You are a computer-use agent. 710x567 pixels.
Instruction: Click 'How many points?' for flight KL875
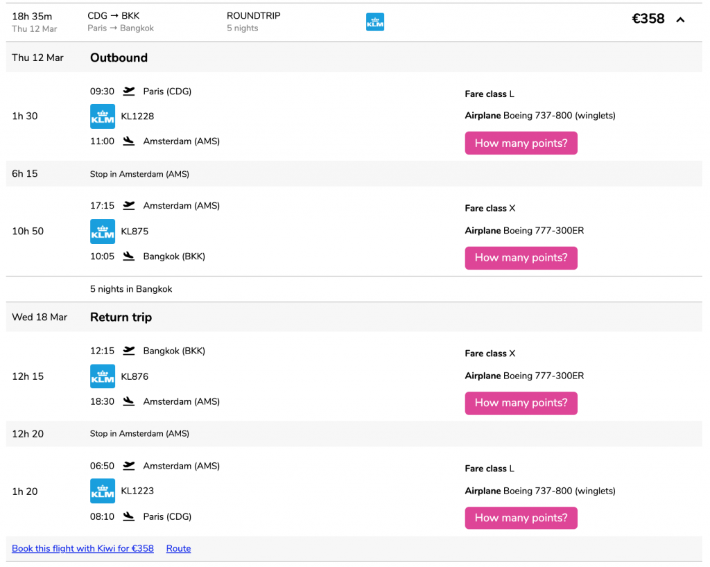click(x=521, y=258)
